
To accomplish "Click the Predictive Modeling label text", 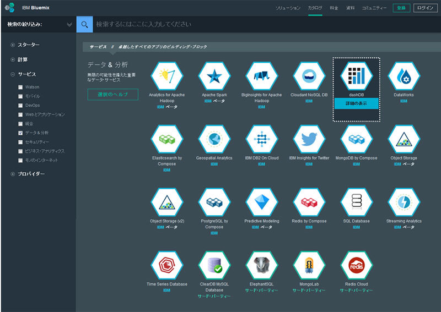I will coord(261,221).
